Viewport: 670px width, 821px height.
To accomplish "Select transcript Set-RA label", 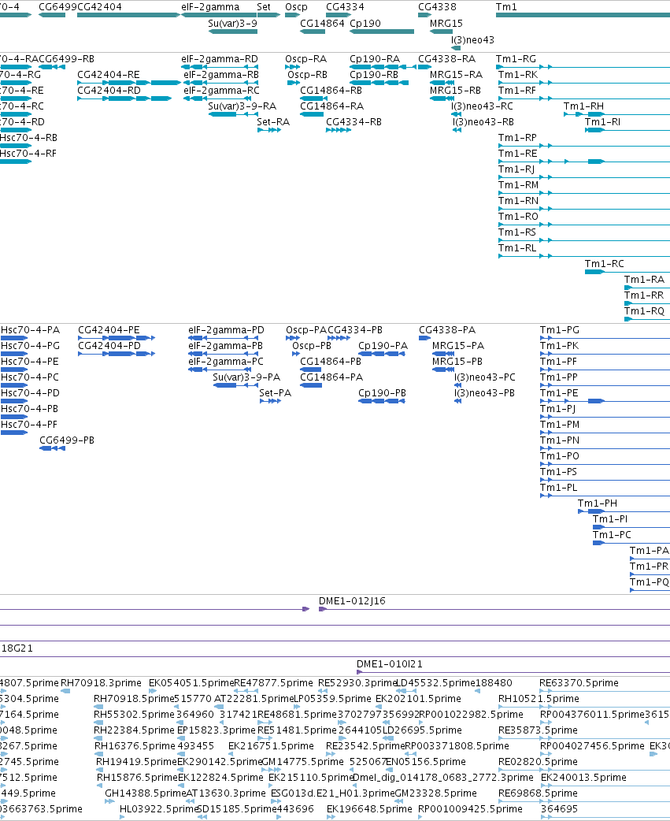I will [273, 122].
